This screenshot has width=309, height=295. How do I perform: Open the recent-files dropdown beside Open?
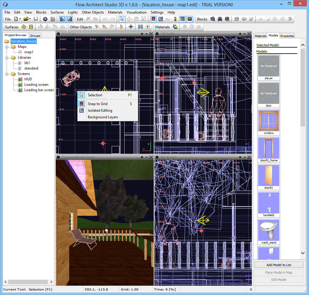[x=30, y=19]
